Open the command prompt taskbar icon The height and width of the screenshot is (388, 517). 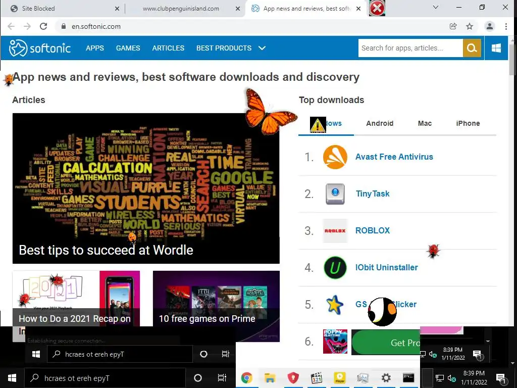click(x=408, y=378)
